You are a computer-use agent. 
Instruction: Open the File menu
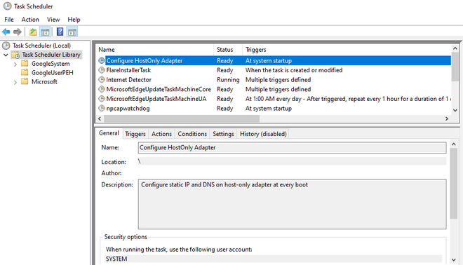click(9, 20)
